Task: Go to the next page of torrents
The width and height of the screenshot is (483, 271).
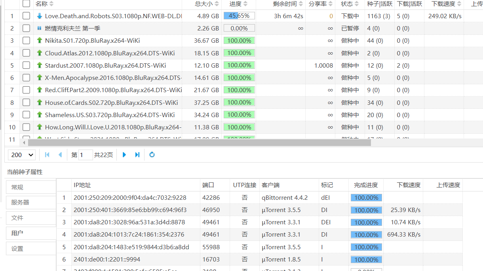Action: click(x=124, y=155)
